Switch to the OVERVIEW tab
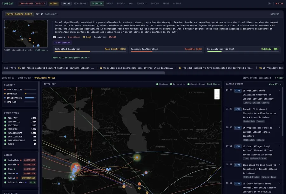 [x=97, y=3]
